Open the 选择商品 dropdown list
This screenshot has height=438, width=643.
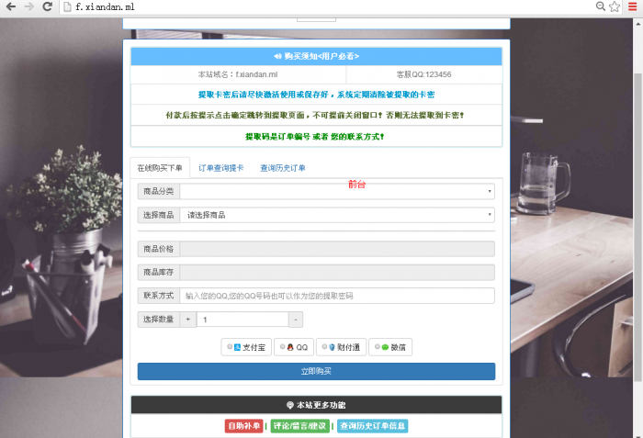click(336, 215)
